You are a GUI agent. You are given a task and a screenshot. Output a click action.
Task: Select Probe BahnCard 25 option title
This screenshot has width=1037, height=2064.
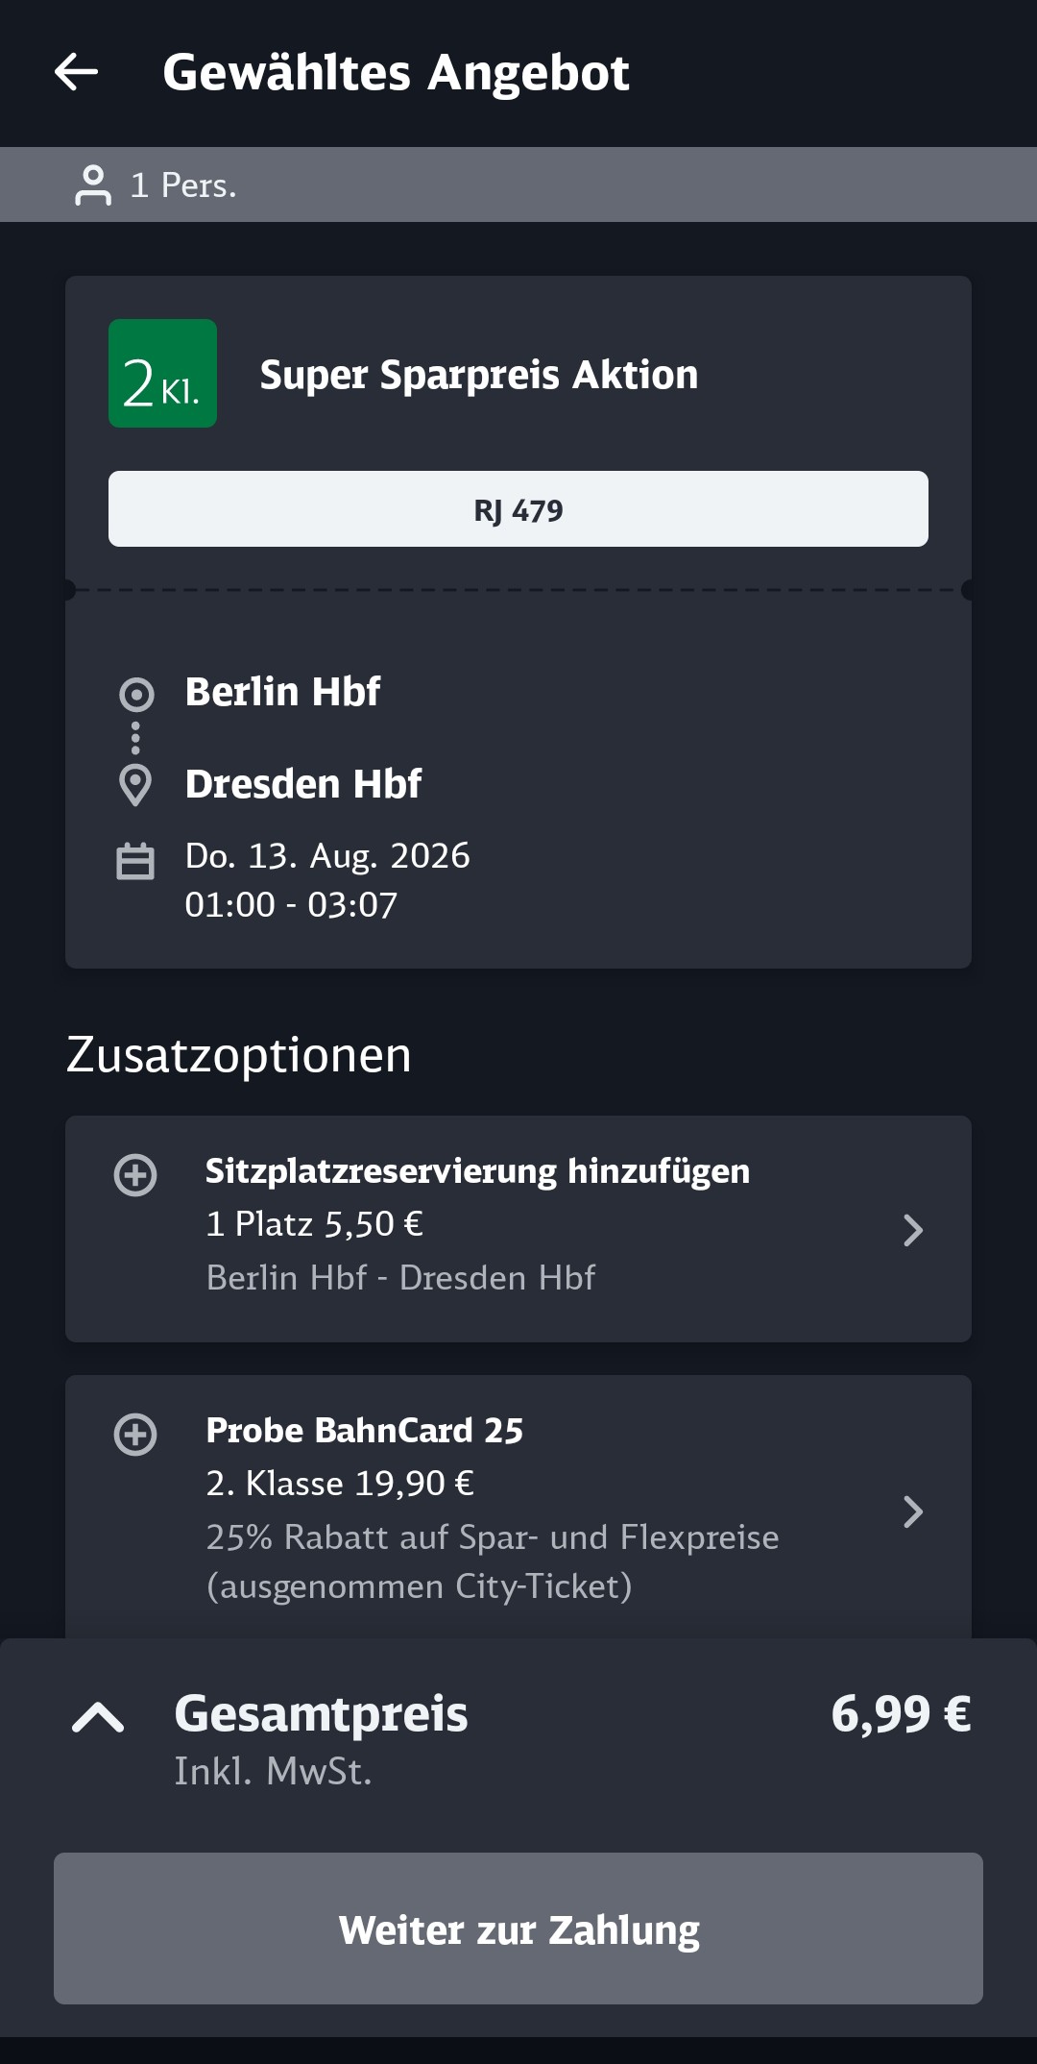point(365,1431)
